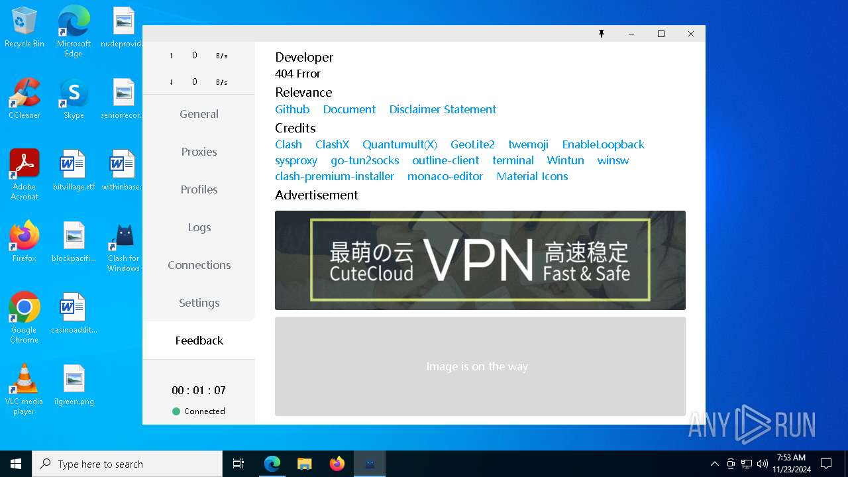
Task: Open VLC media player shortcut
Action: click(x=25, y=390)
